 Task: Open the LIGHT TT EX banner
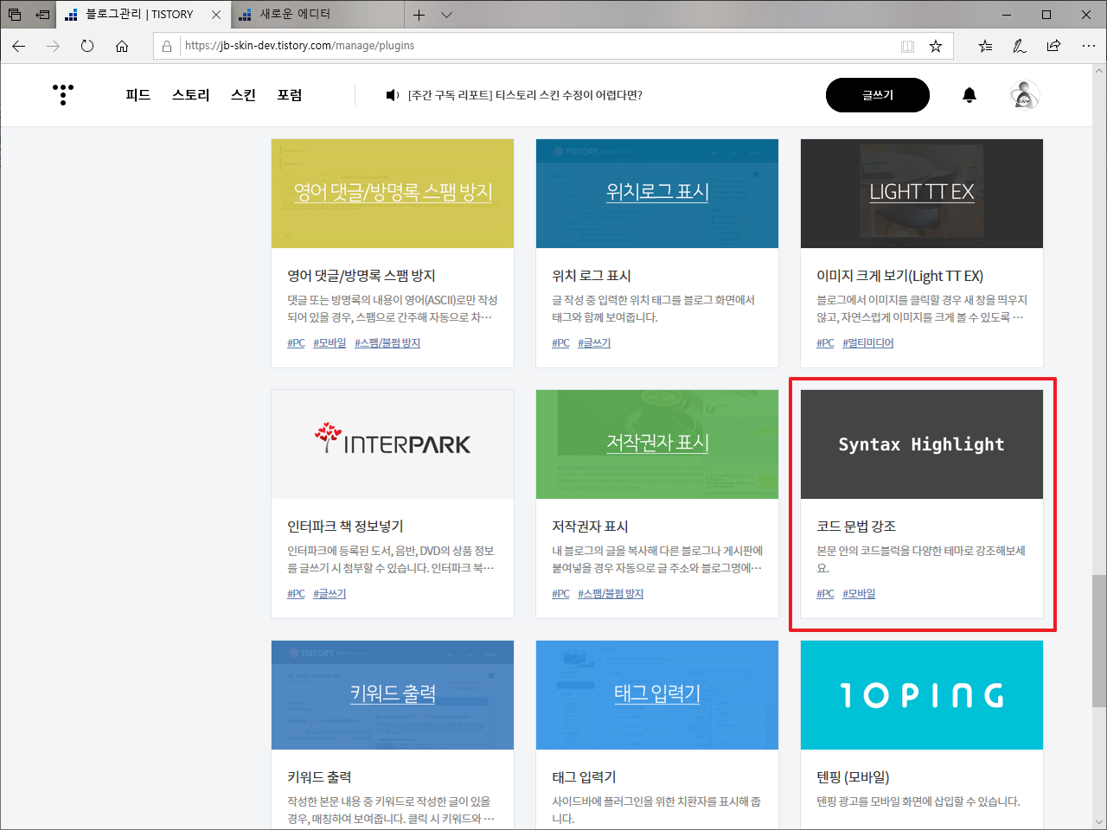[x=922, y=194]
